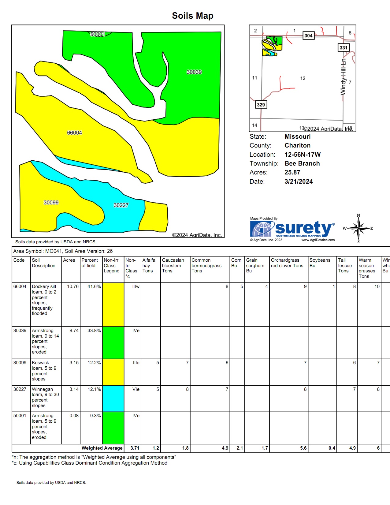Viewport: 390px width, 505px height.
Task: Click the Chariton county value
Action: click(297, 145)
